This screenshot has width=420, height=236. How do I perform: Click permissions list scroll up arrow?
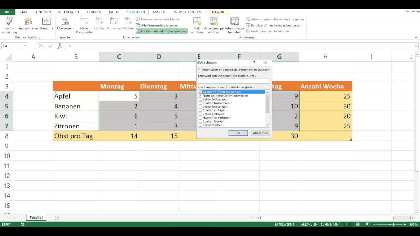pyautogui.click(x=268, y=92)
